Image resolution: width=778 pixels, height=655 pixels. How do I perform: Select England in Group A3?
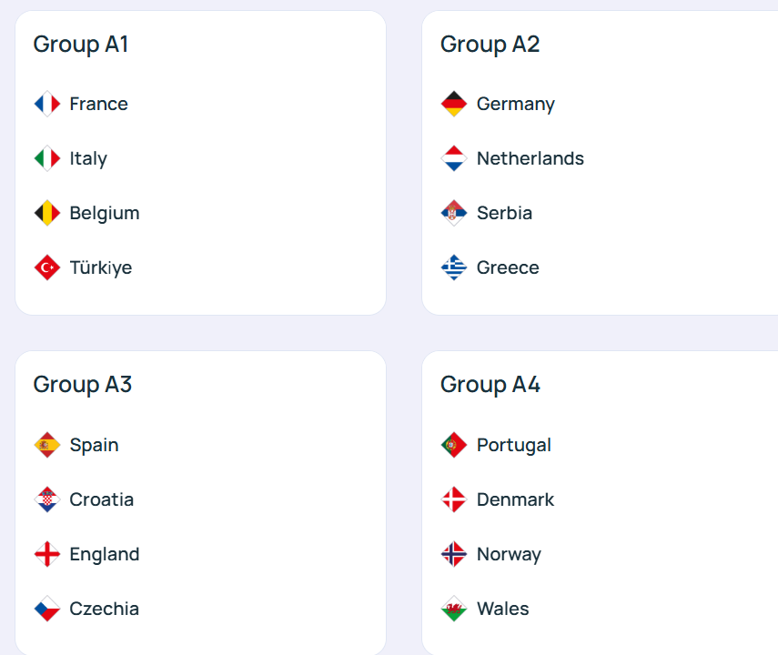click(x=104, y=554)
